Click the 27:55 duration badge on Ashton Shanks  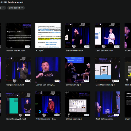click(27, 47)
